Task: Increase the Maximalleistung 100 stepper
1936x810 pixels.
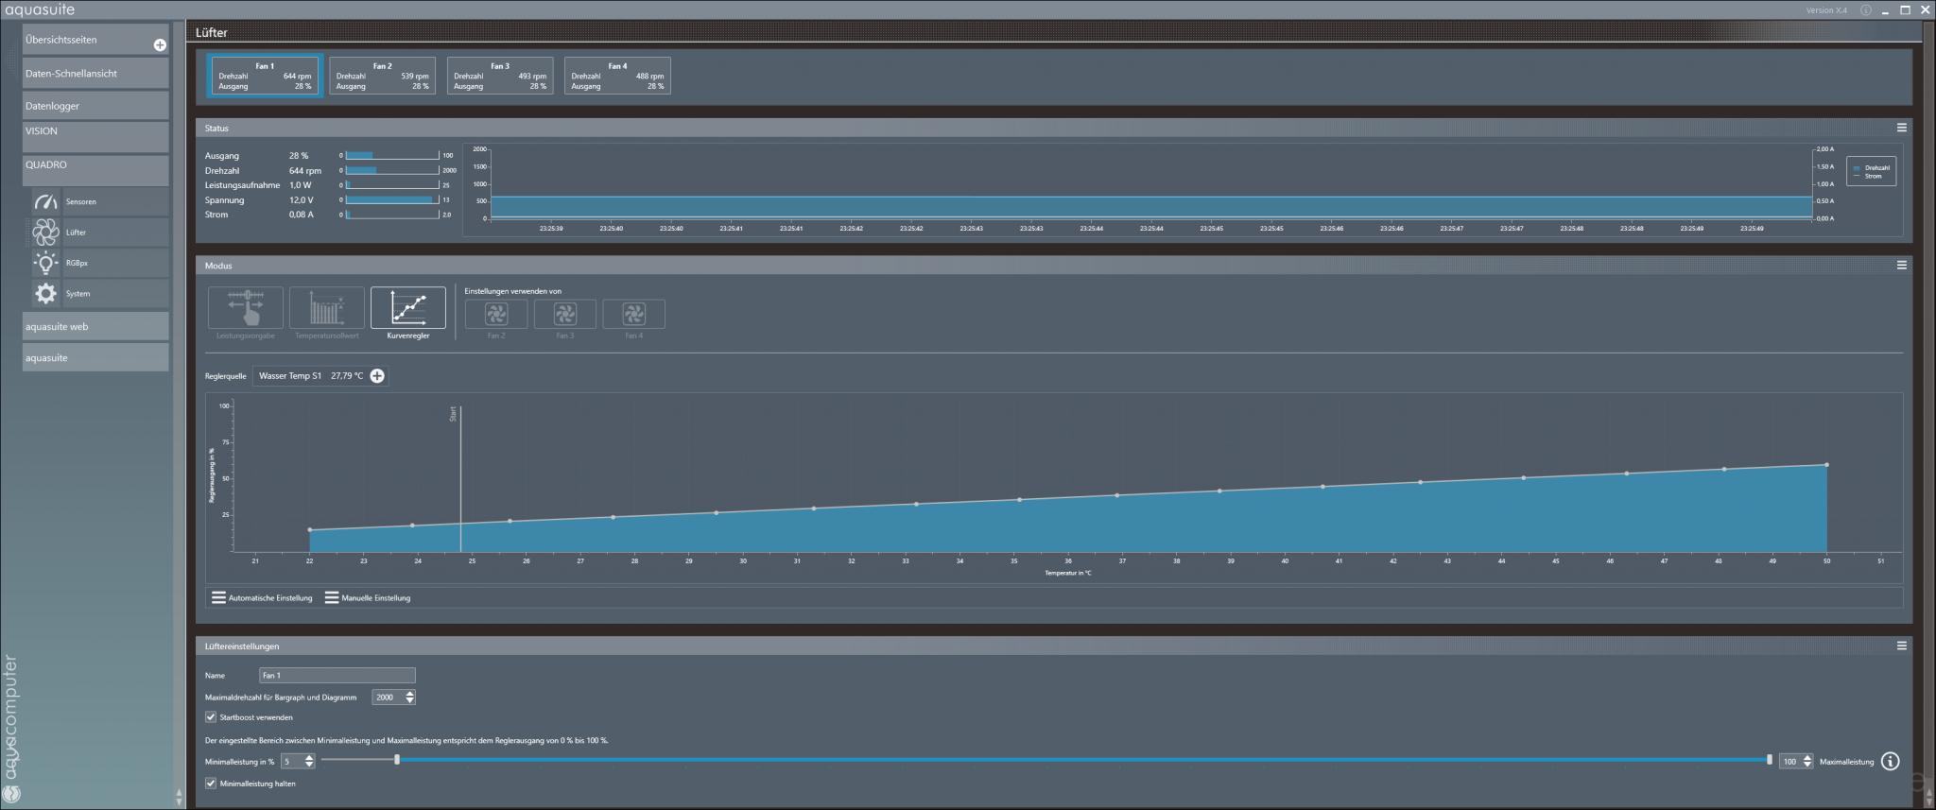Action: (1807, 758)
